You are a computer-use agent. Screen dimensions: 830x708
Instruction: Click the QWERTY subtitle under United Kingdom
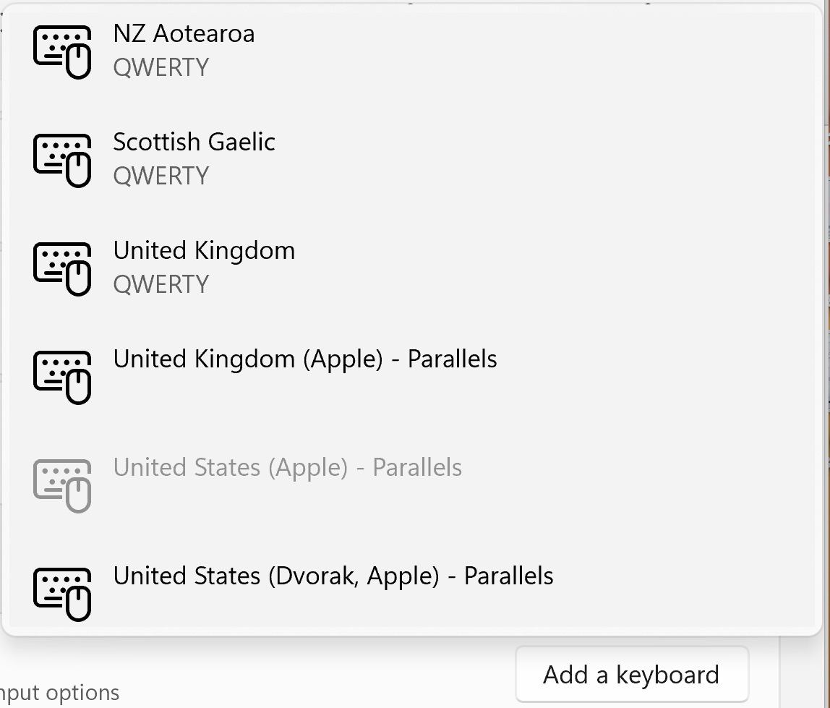(x=161, y=283)
